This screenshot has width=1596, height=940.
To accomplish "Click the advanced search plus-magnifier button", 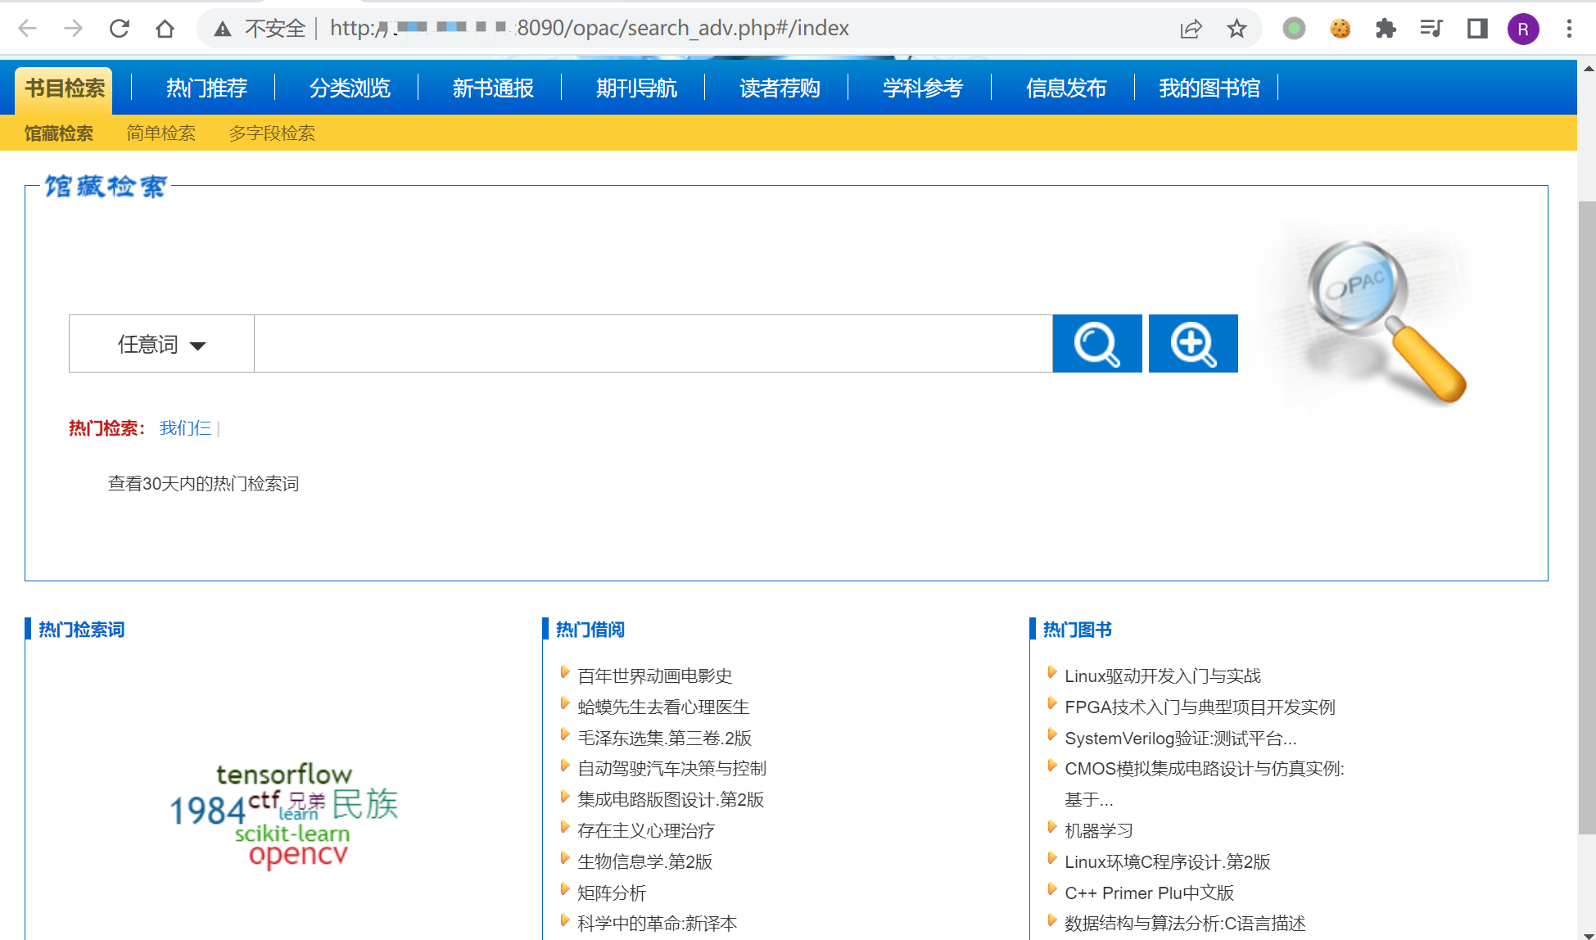I will click(1192, 344).
